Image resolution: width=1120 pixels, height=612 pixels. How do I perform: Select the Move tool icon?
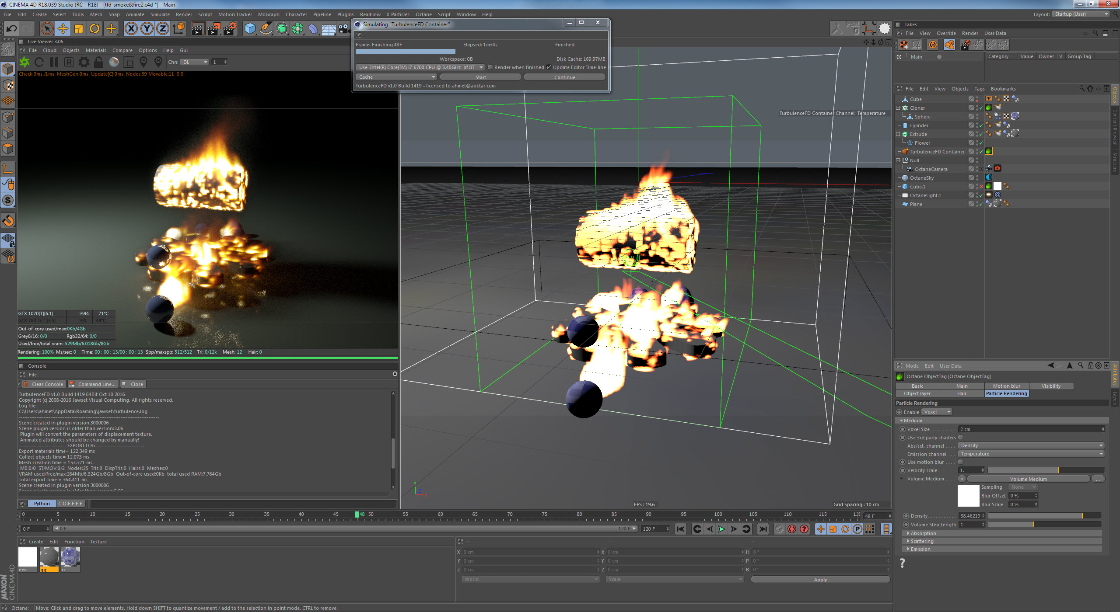click(63, 29)
